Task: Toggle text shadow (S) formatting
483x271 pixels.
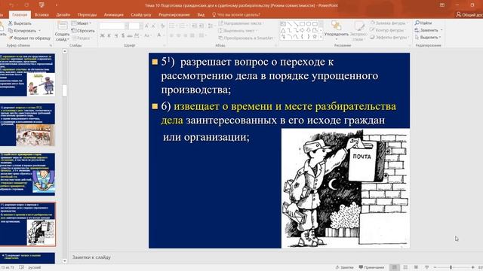Action: [x=123, y=36]
